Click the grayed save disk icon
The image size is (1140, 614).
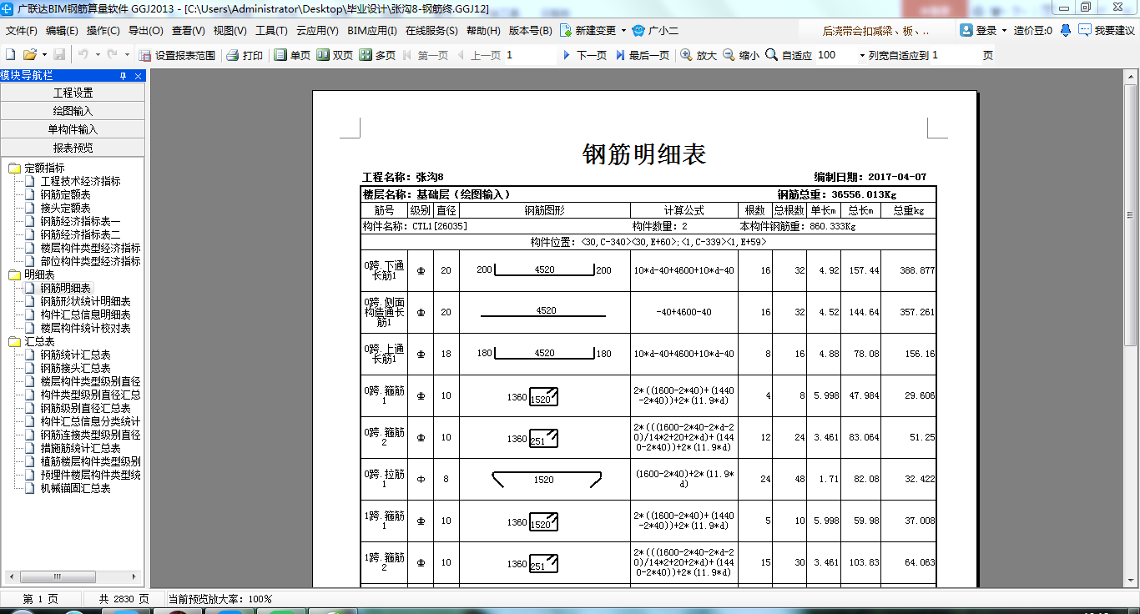click(x=59, y=55)
